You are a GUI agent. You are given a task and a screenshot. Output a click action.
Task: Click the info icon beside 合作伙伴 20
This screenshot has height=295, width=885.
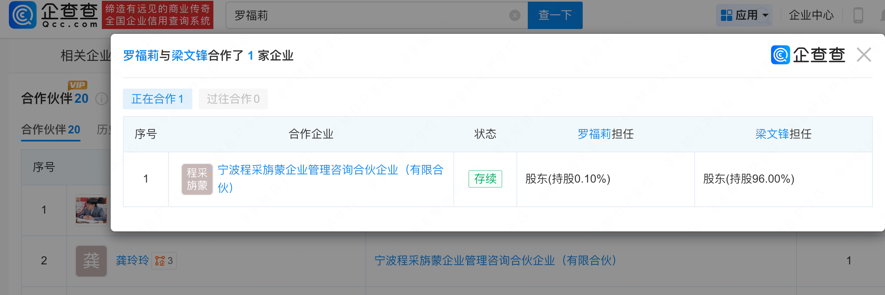pos(101,99)
